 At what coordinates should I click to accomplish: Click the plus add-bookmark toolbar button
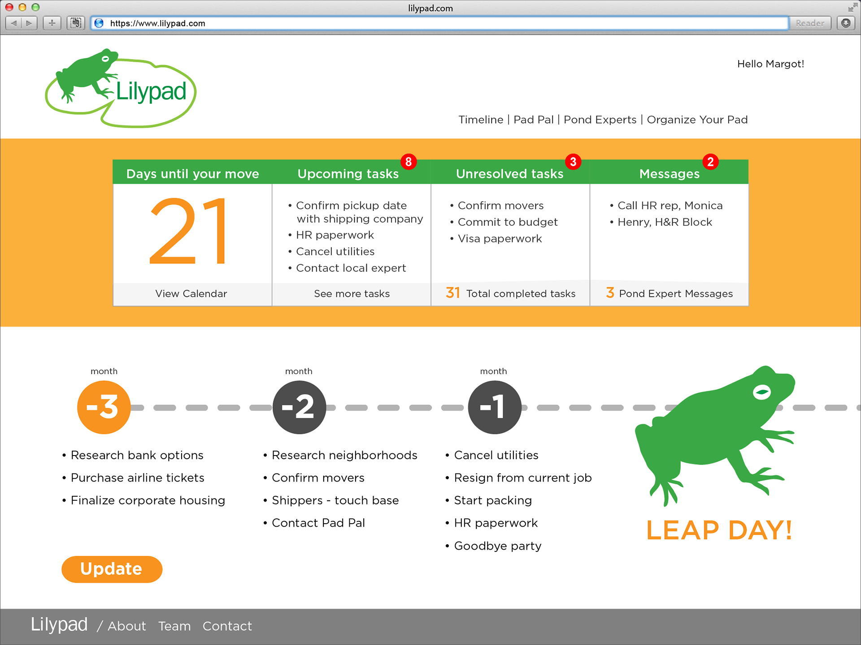52,23
